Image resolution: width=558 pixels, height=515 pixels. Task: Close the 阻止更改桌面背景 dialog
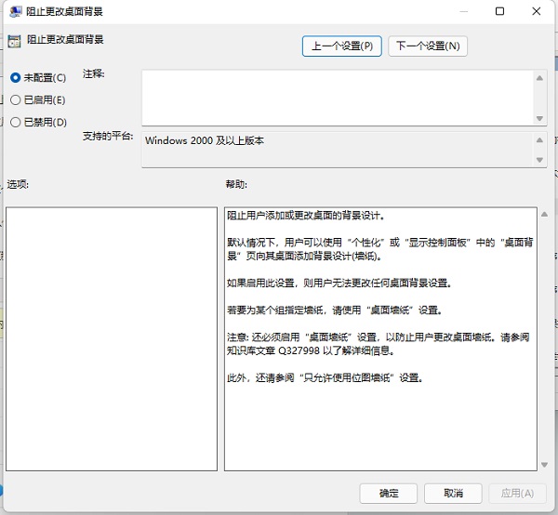(x=538, y=12)
